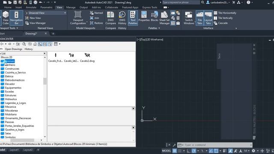Select the Cavalo_fr.d... file thumbnail

point(55,58)
